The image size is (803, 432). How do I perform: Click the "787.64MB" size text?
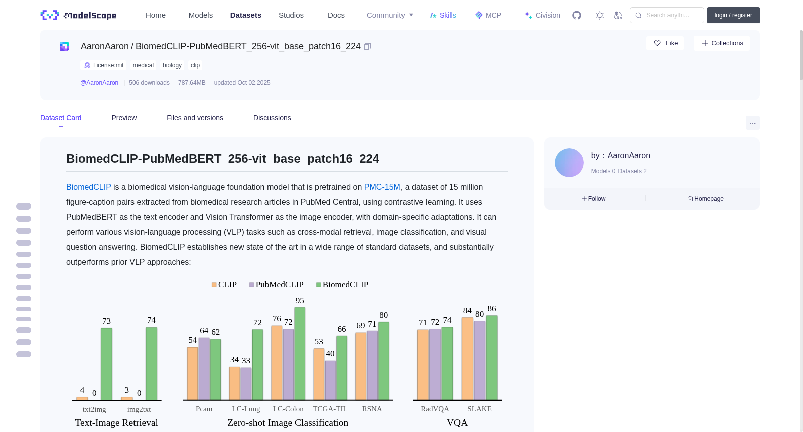pos(192,83)
